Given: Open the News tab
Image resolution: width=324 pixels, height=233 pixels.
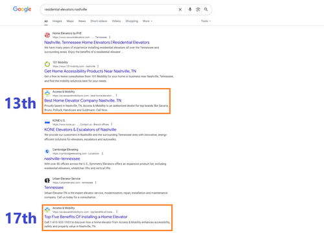Looking at the screenshot, I should tap(82, 21).
